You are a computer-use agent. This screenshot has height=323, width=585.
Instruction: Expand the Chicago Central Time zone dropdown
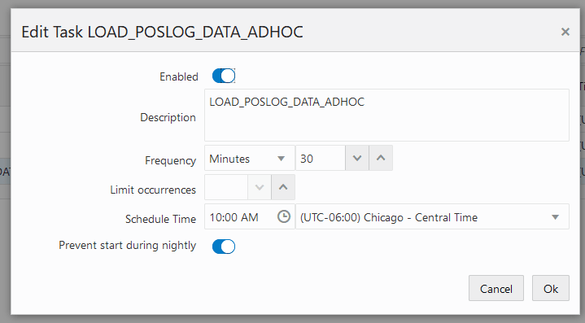[432, 216]
